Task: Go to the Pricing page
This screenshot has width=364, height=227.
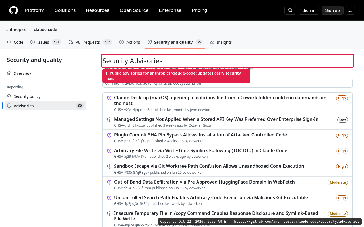Action: [199, 10]
